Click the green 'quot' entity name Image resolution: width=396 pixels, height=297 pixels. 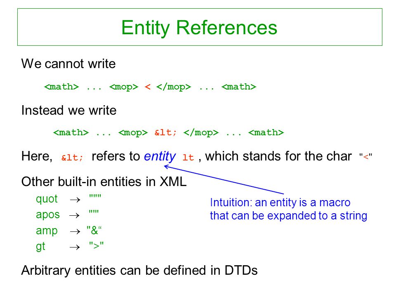coord(47,199)
